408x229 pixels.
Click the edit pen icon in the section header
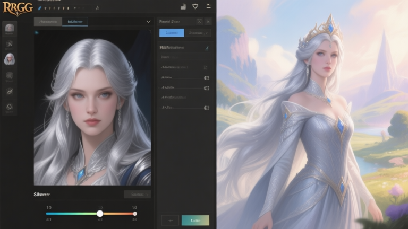pyautogui.click(x=207, y=48)
